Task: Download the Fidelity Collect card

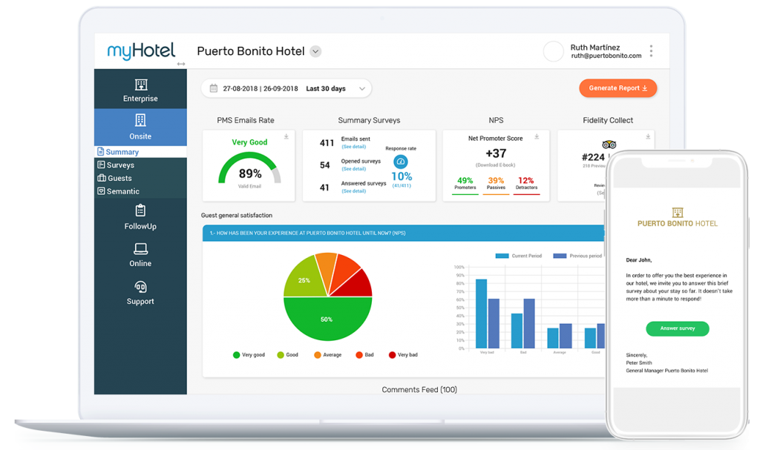Action: [648, 136]
